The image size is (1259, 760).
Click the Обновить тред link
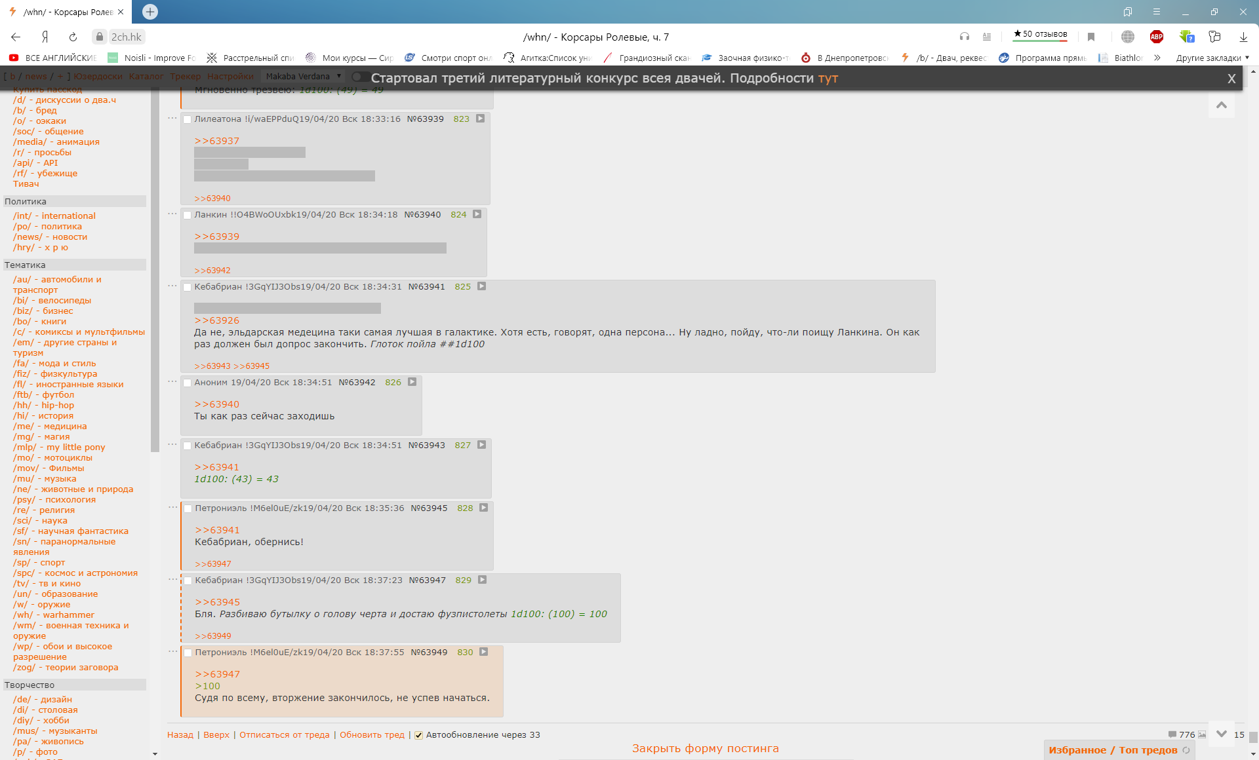click(x=372, y=735)
